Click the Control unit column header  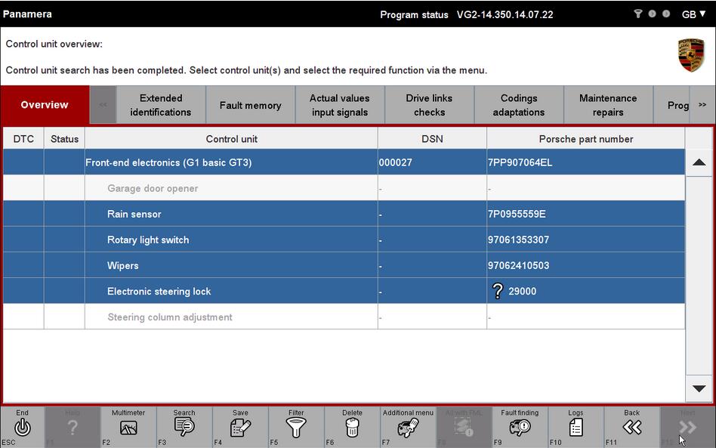pyautogui.click(x=232, y=139)
